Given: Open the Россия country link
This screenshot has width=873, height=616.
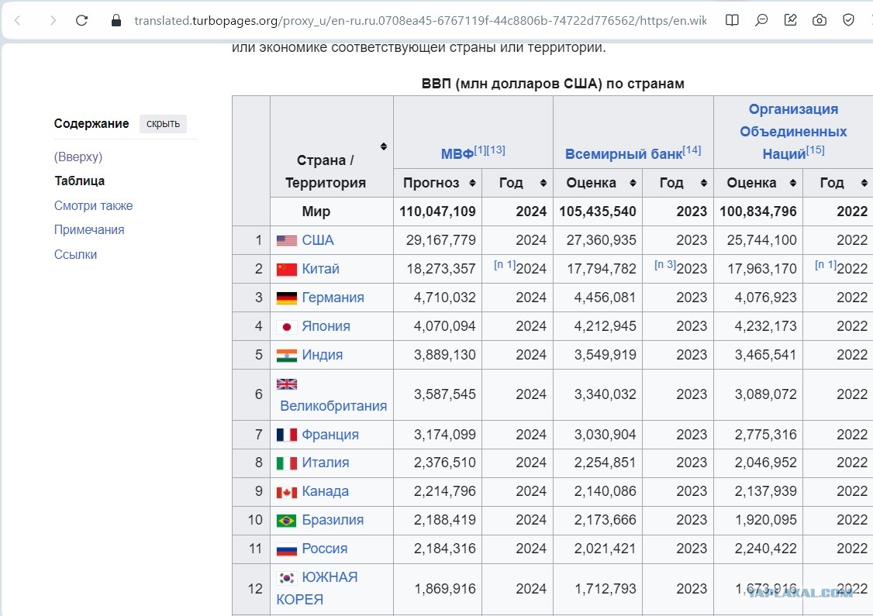Looking at the screenshot, I should pos(325,549).
